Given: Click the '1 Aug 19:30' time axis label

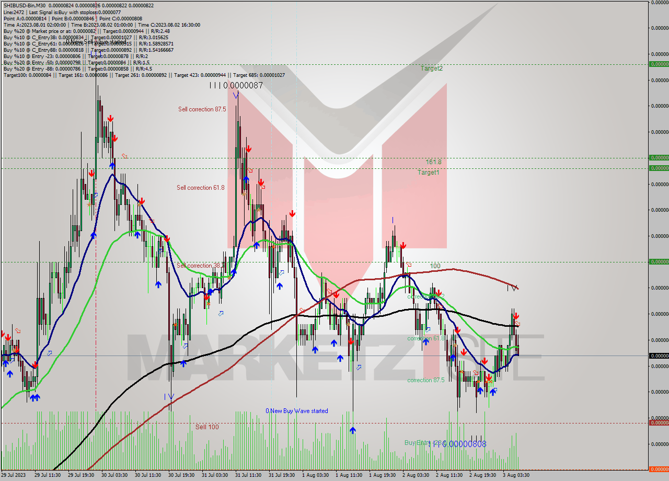Looking at the screenshot, I should (382, 475).
